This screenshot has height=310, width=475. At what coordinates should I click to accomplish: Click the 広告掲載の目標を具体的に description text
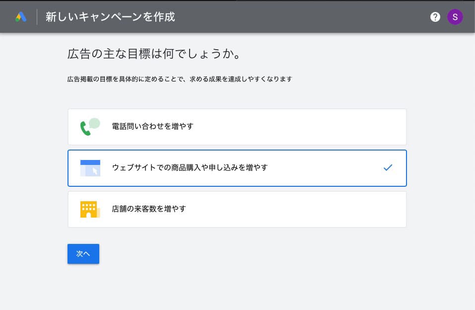(x=180, y=79)
